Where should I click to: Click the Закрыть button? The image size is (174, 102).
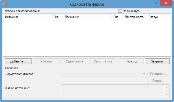(157, 61)
